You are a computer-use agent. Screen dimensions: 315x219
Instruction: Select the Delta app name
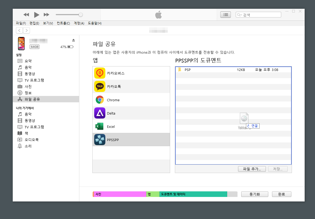click(111, 113)
